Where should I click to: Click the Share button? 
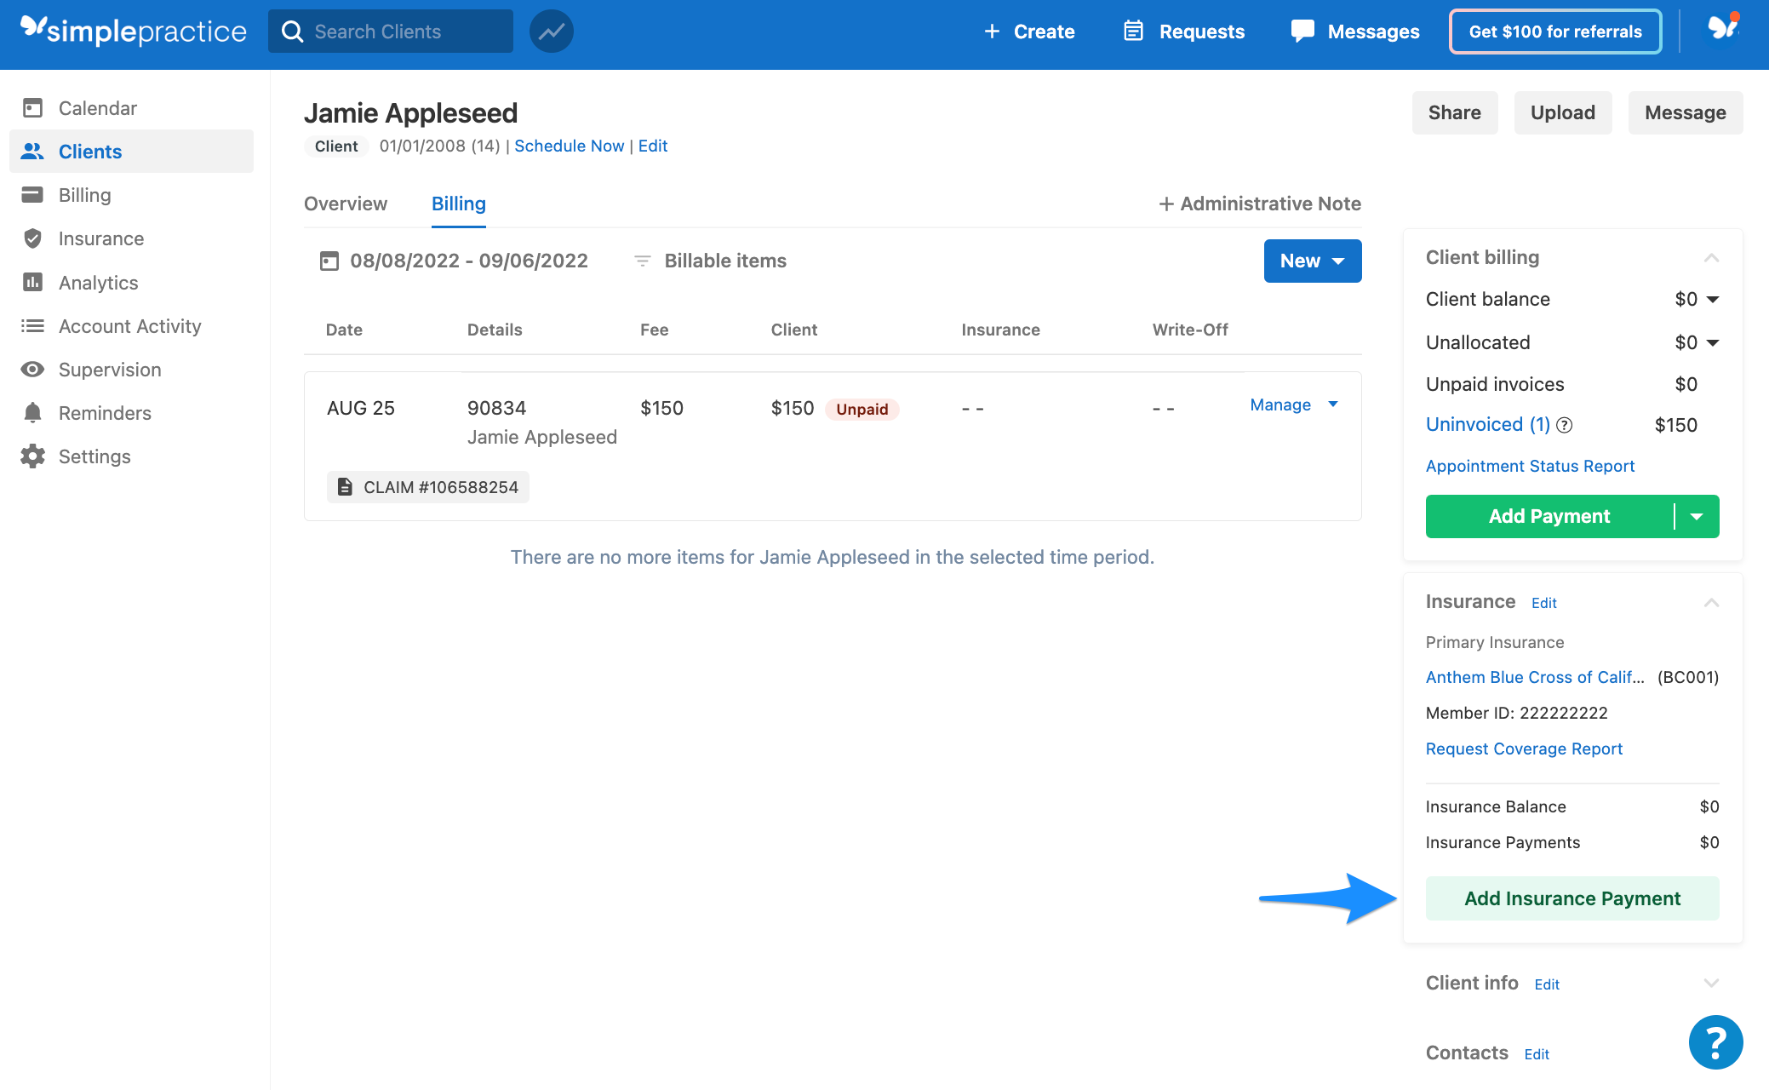[1455, 112]
